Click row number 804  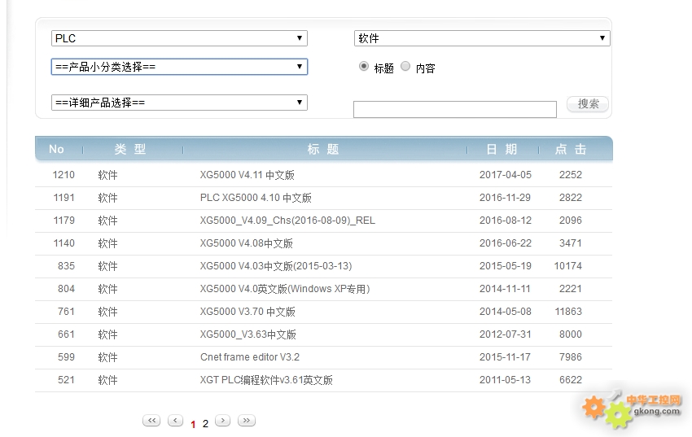pos(66,289)
